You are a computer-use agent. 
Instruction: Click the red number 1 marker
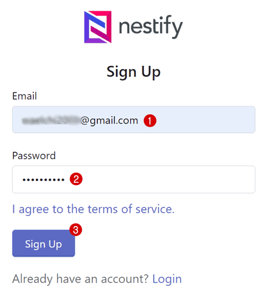[150, 121]
